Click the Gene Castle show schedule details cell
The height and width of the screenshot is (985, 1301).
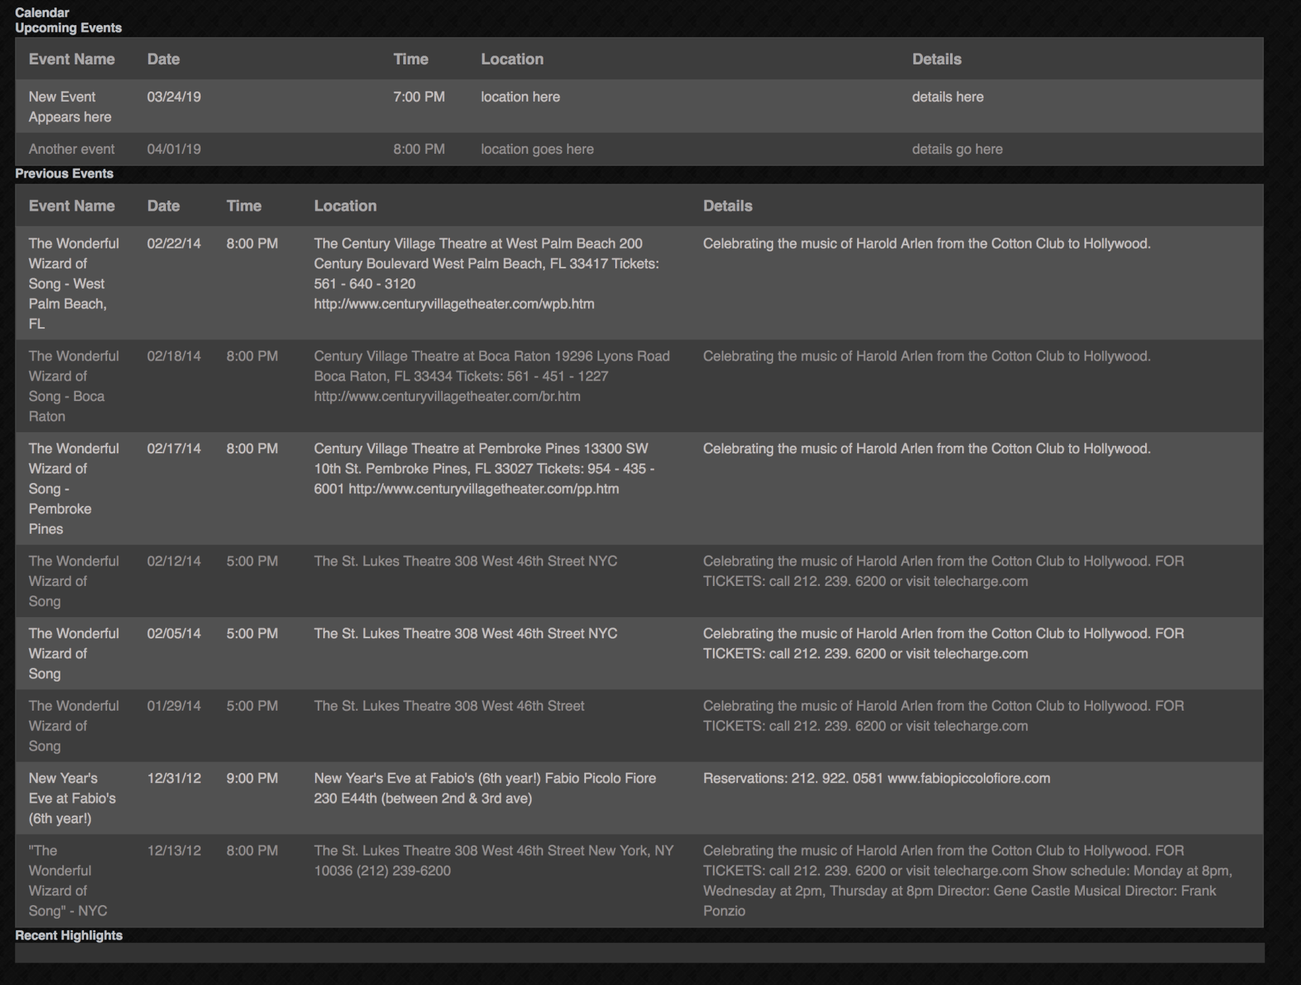tap(968, 881)
